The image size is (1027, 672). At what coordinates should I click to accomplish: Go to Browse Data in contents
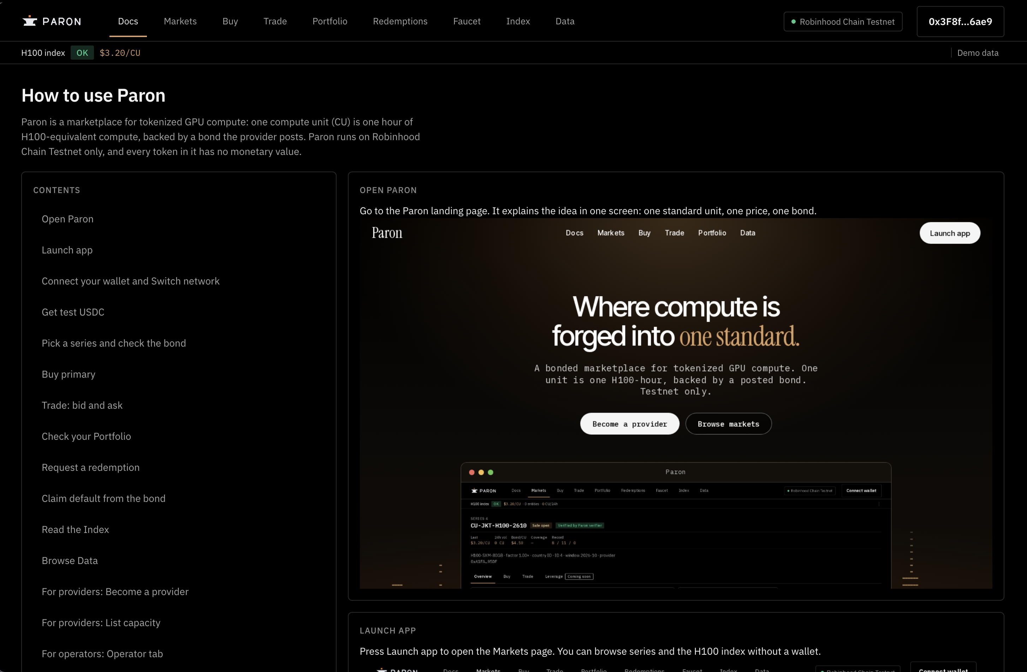point(70,561)
